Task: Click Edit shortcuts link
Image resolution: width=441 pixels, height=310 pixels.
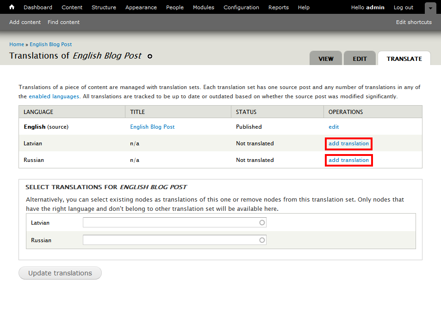Action: click(x=414, y=22)
